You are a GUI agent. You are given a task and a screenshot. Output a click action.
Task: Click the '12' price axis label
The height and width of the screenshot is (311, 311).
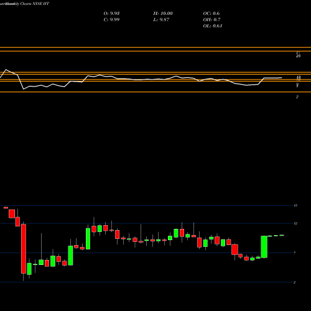[x=295, y=223]
